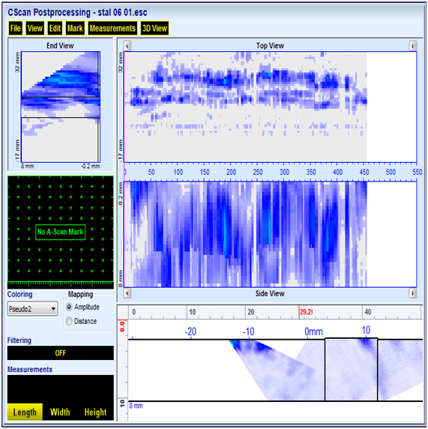Open the 3D View menu
This screenshot has height=429, width=428.
[x=154, y=28]
